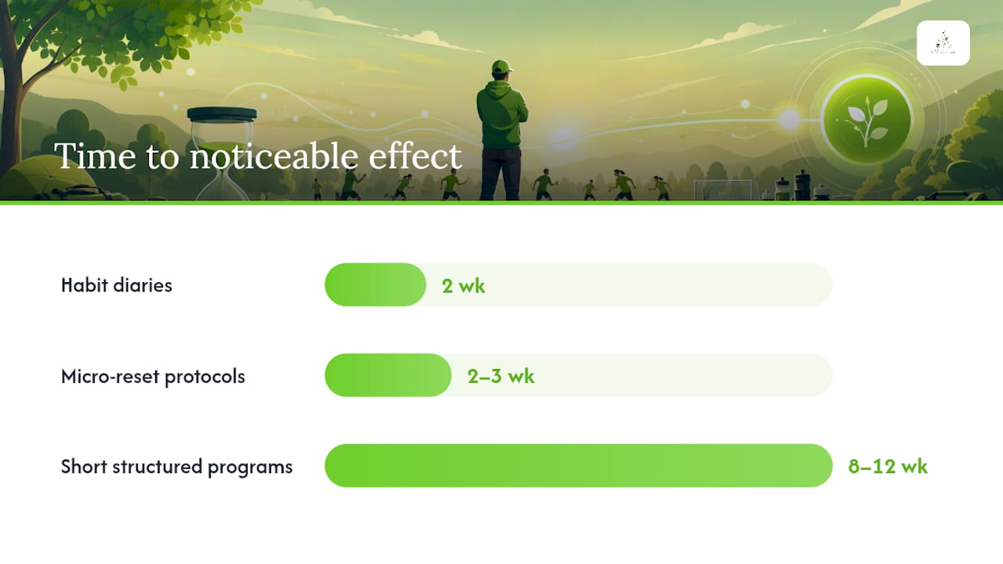Click the '2–3 wk' value text

pos(501,376)
